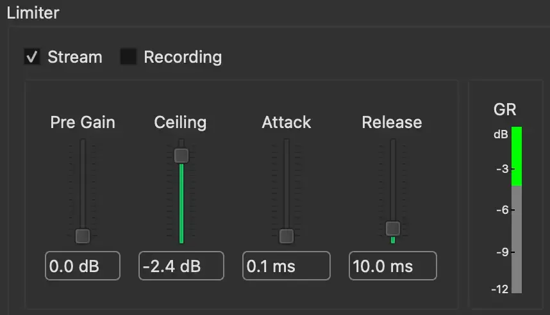Click the empty Release track above its handle

[x=393, y=179]
